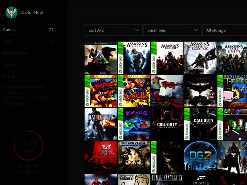
Task: Launch the Crimson Dragon tile
Action: [101, 157]
